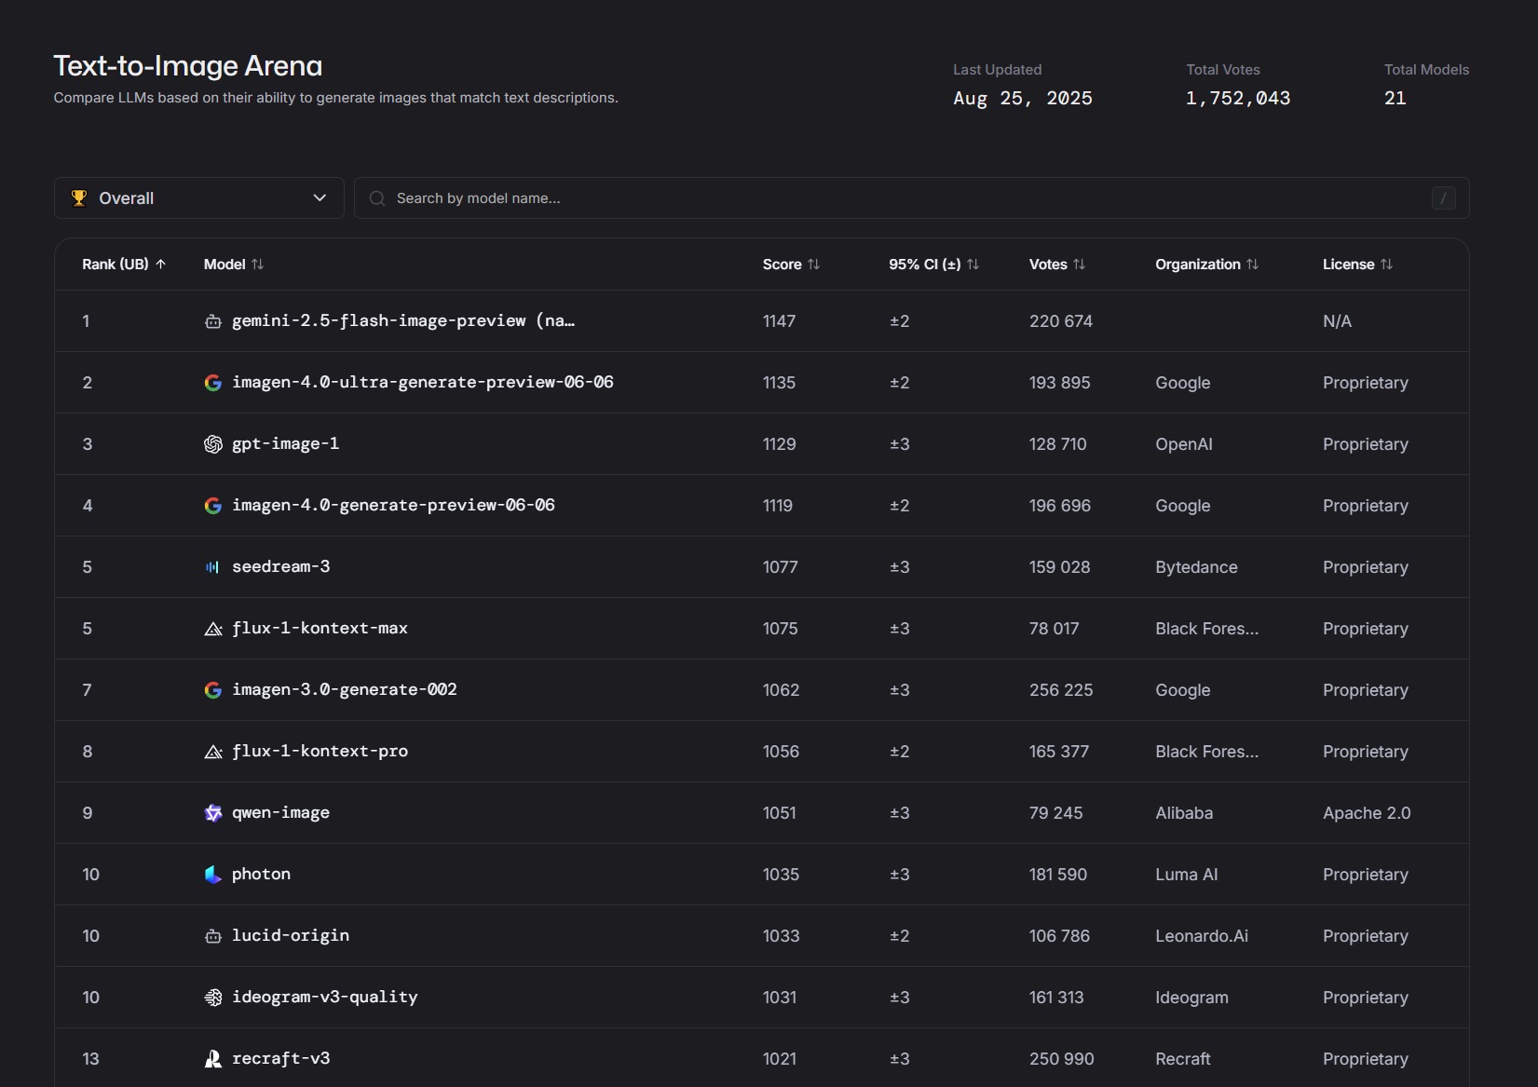Click the Google logo next to imagen-4.0-ultra-generate-preview
The height and width of the screenshot is (1087, 1538).
(213, 383)
